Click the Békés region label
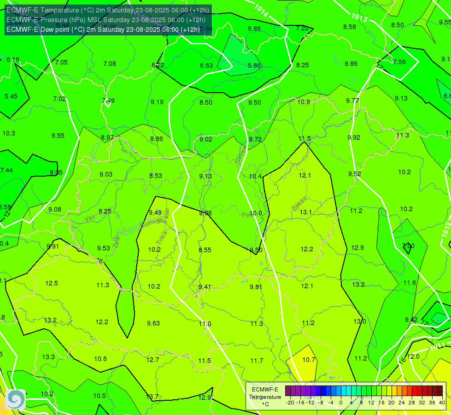Viewport: 451px width, 415px height. coord(299,204)
